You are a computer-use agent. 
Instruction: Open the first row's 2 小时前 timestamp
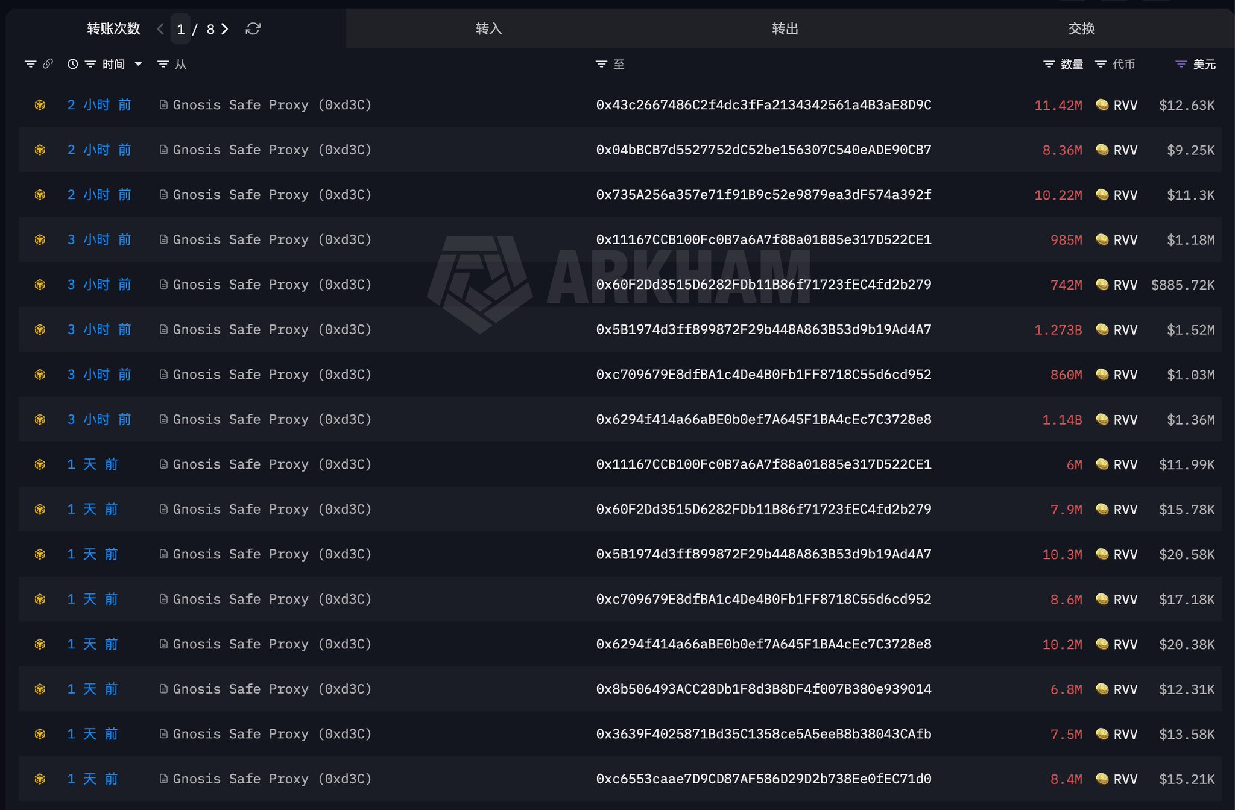[x=99, y=105]
